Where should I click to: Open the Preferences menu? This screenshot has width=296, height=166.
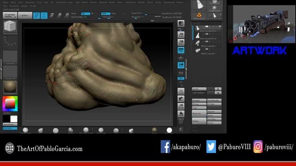pyautogui.click(x=130, y=2)
